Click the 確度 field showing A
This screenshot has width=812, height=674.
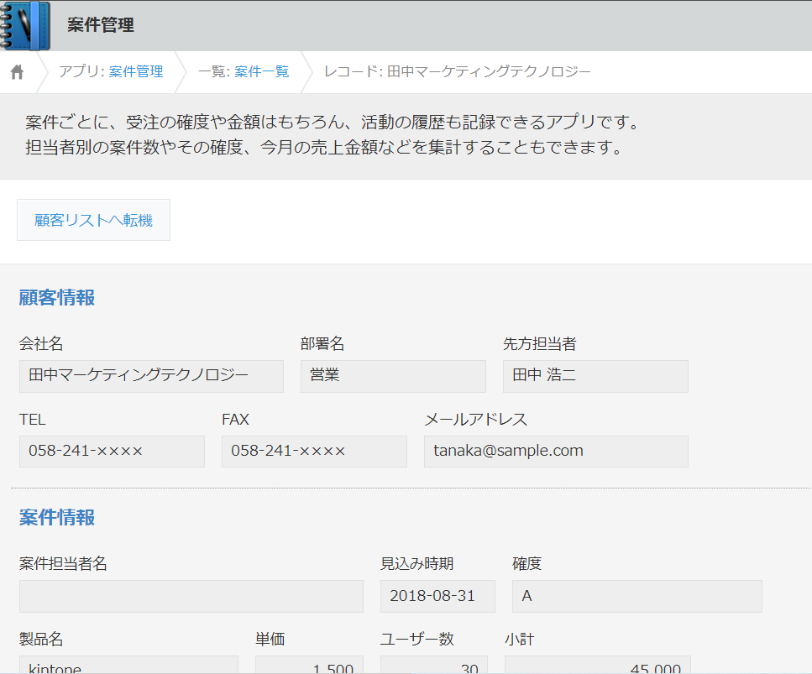tap(637, 596)
